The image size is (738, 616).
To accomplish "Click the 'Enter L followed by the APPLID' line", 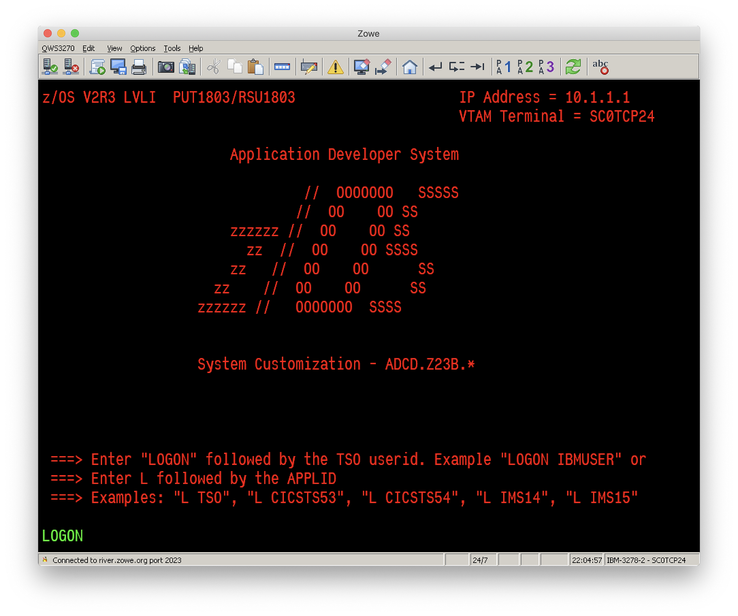I will click(x=214, y=479).
